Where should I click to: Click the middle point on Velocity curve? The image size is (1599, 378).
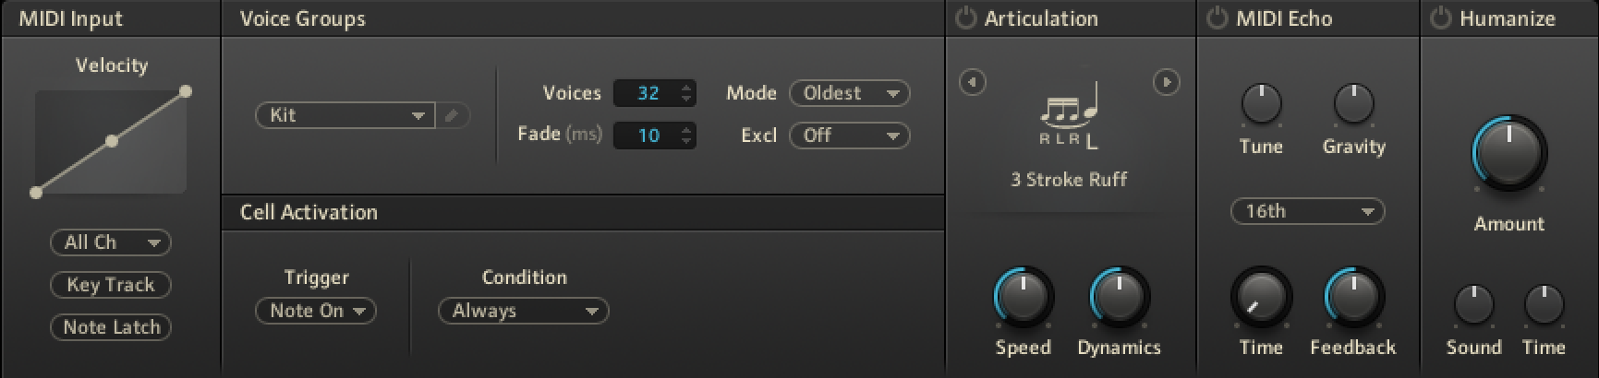click(x=112, y=141)
